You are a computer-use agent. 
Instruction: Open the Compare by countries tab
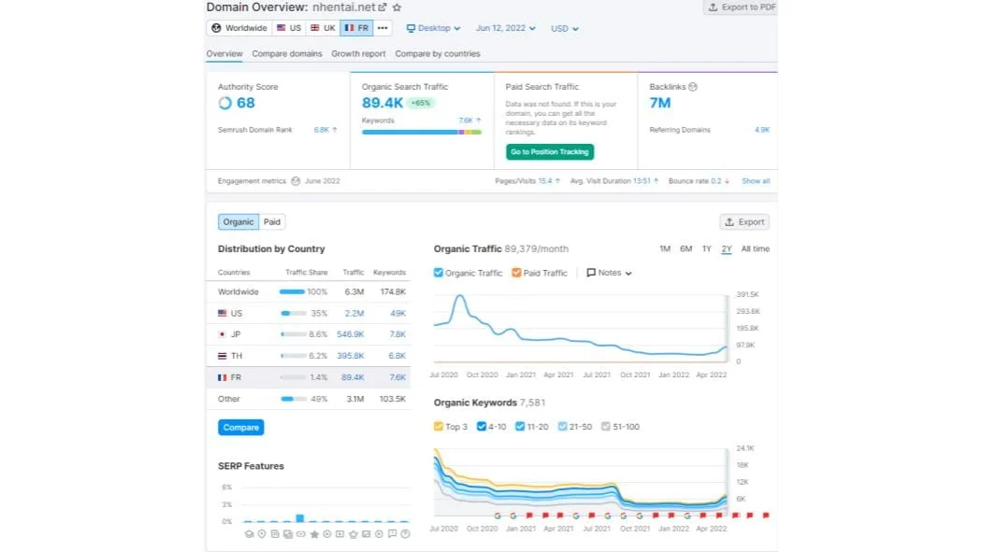(x=437, y=54)
